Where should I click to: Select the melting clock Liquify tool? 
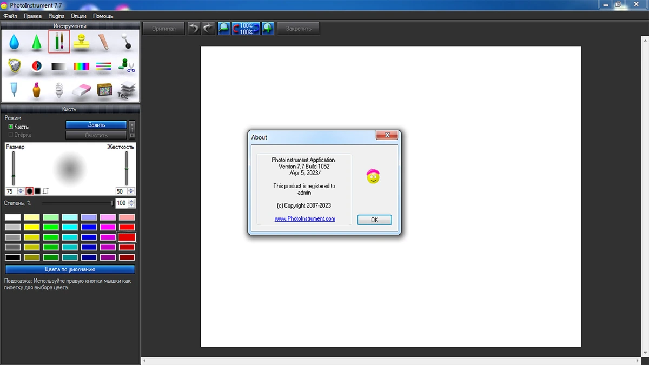14,66
